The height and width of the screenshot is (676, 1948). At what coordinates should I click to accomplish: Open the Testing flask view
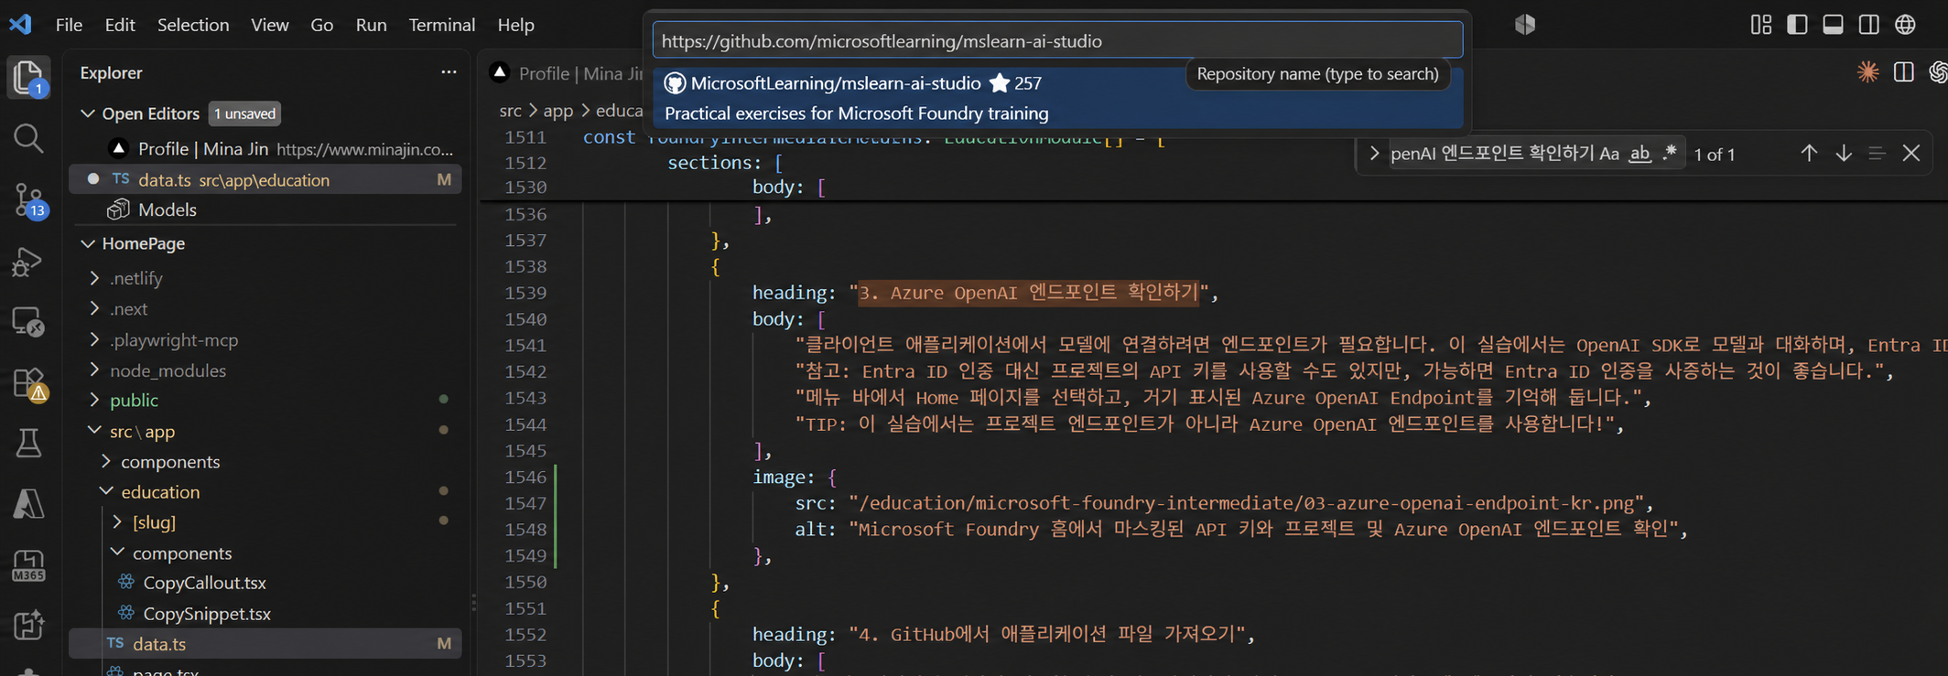click(28, 444)
